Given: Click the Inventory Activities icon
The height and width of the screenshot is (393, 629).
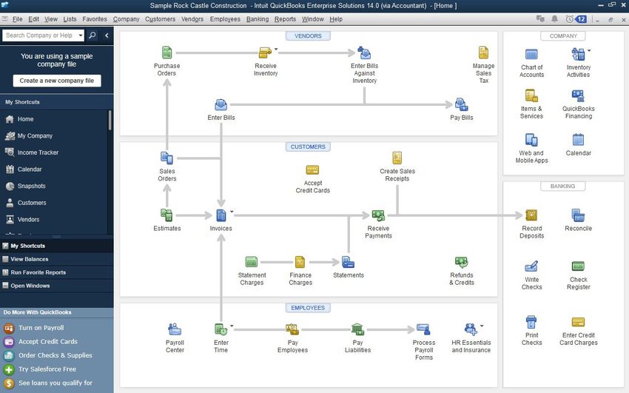Looking at the screenshot, I should (578, 54).
